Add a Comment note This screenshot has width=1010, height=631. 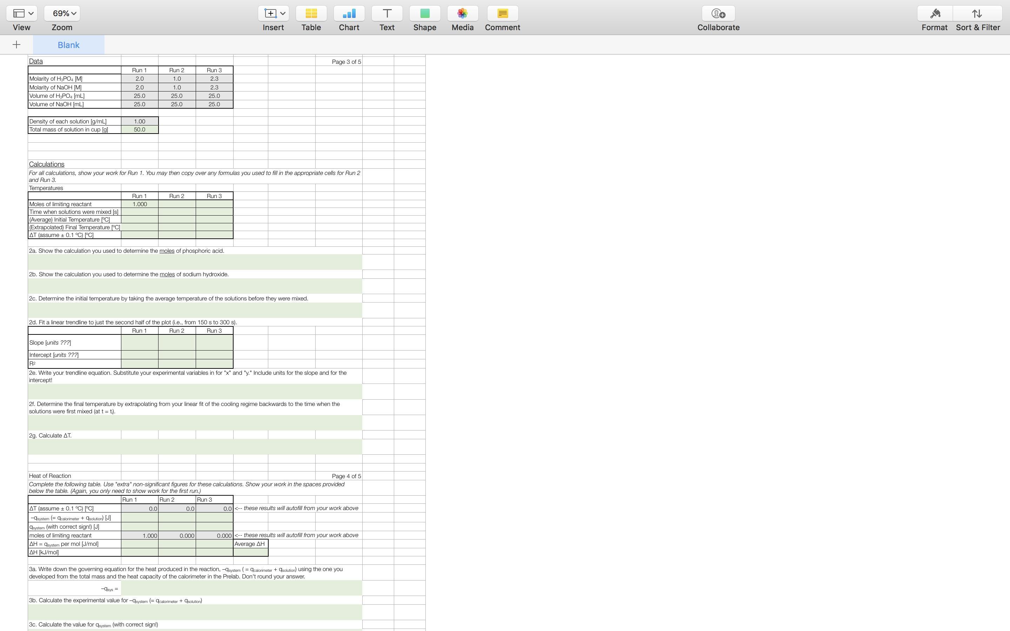point(503,14)
